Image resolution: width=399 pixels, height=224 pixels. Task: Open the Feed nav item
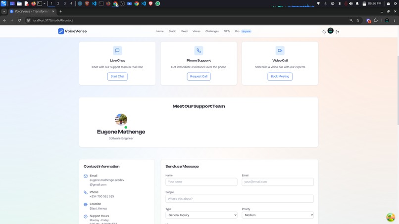tap(184, 31)
